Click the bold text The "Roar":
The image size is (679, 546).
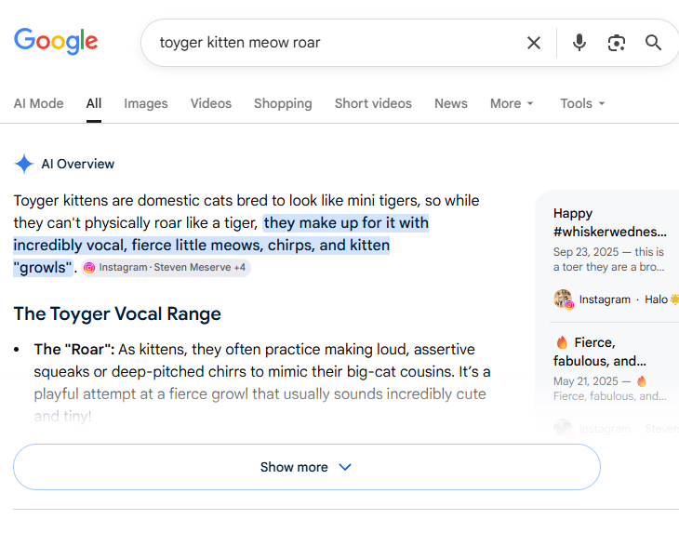coord(74,349)
